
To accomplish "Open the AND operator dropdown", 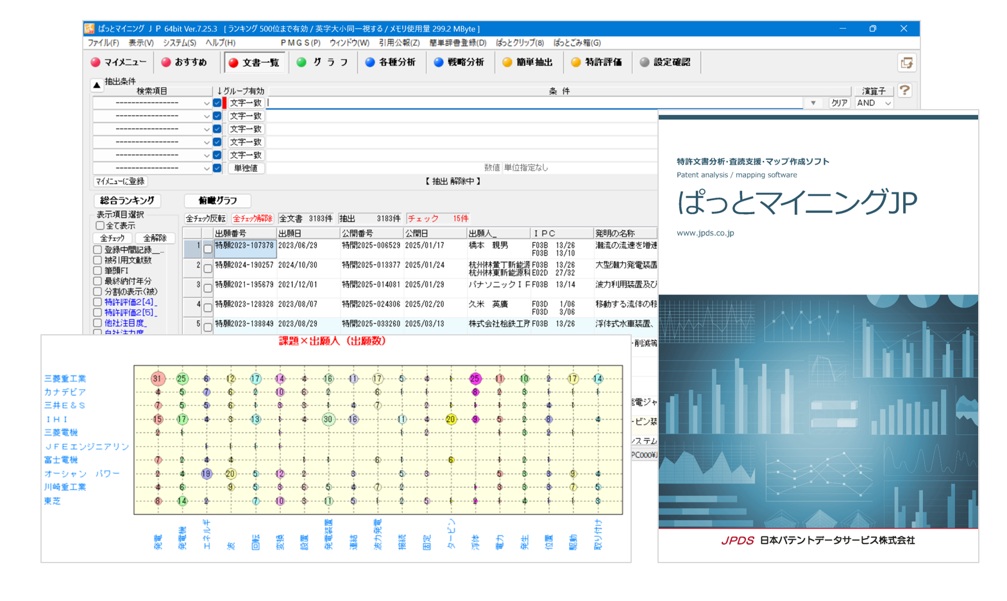I will pos(874,103).
